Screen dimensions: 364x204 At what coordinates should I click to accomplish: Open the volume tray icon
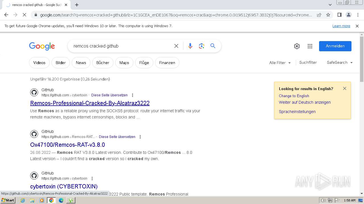323,200
